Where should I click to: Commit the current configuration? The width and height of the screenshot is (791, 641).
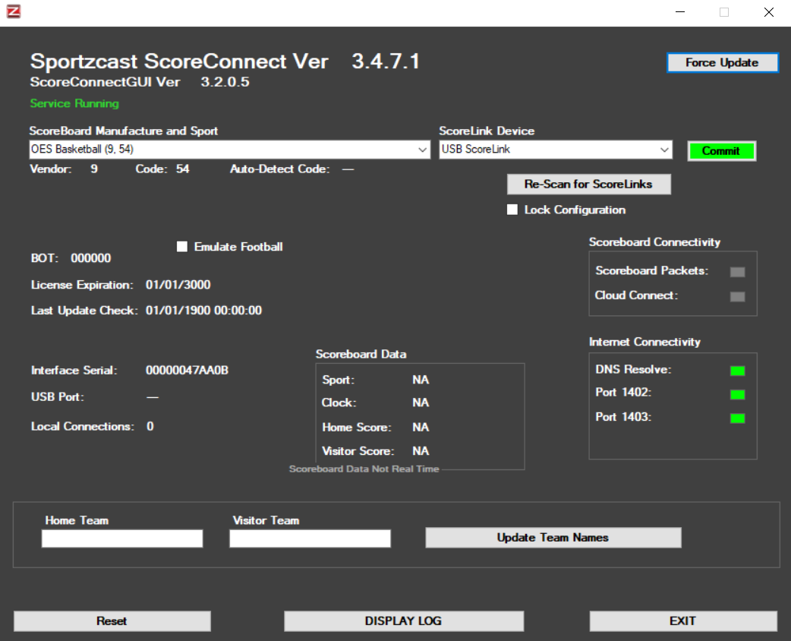(721, 151)
